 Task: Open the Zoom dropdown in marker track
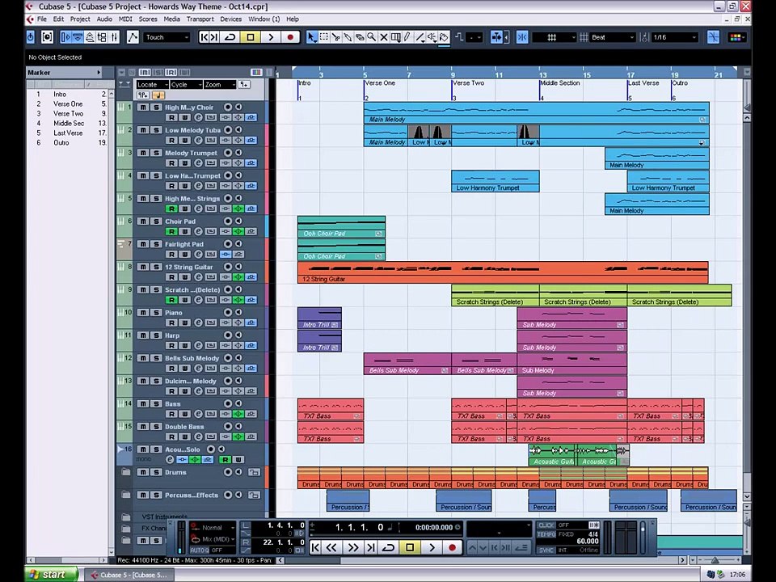coord(220,85)
